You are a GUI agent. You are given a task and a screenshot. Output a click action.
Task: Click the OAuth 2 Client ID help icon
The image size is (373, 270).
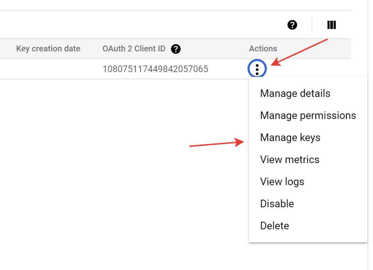click(176, 49)
